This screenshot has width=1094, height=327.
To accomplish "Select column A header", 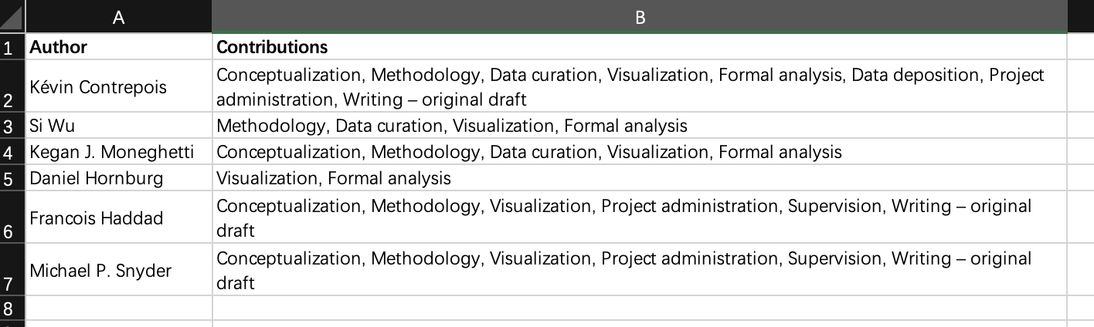I will tap(118, 17).
